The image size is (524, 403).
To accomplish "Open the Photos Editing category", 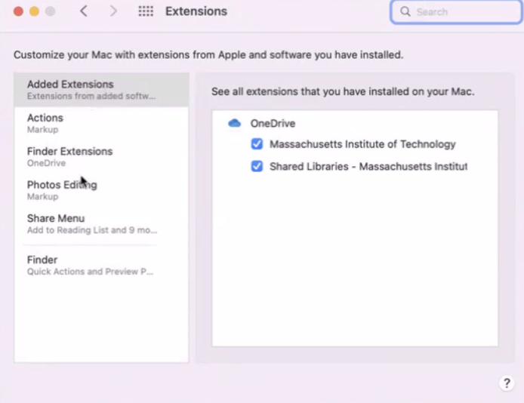I will point(101,190).
